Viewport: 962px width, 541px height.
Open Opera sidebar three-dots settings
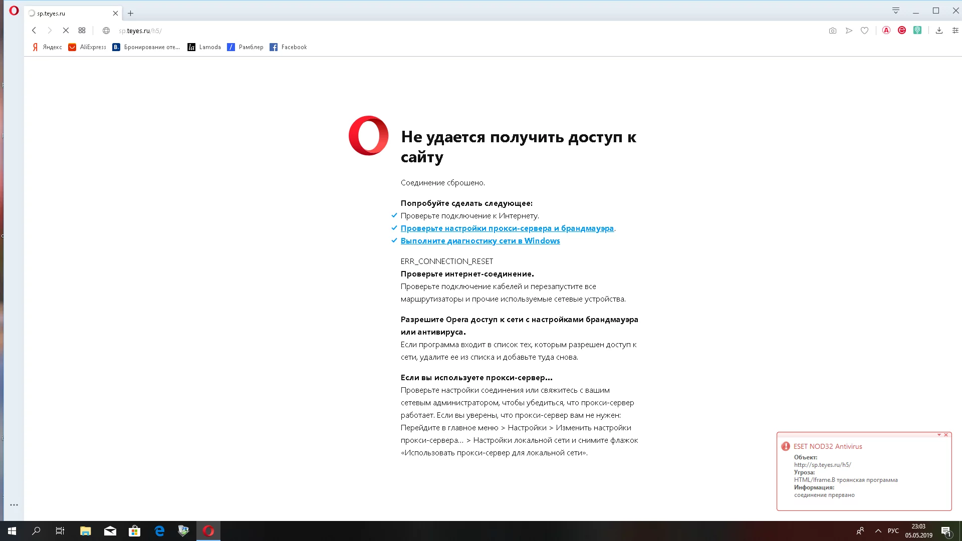coord(14,505)
